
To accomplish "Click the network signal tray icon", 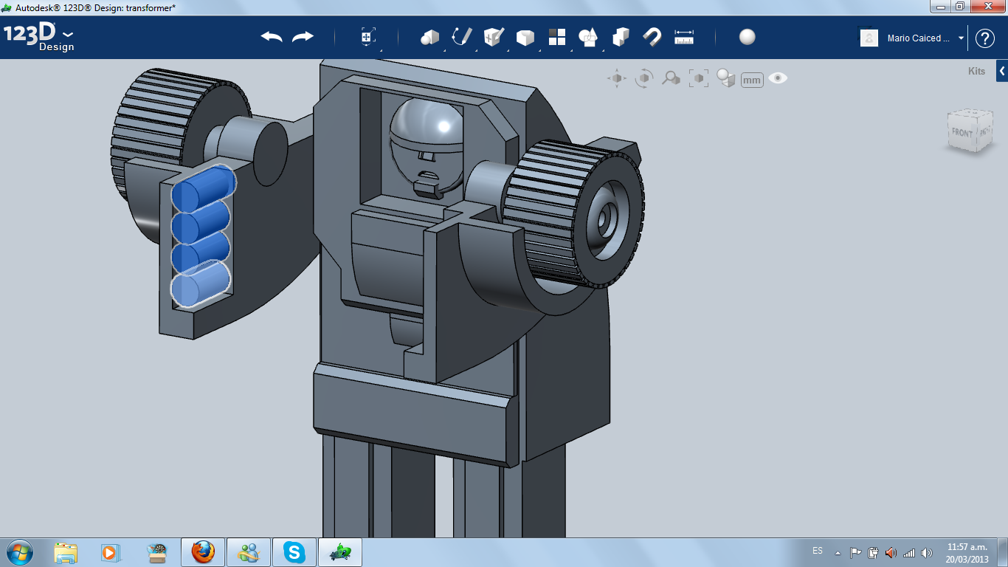I will click(x=909, y=552).
